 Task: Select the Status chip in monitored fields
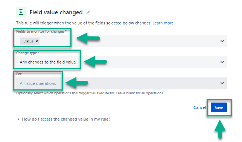point(28,41)
